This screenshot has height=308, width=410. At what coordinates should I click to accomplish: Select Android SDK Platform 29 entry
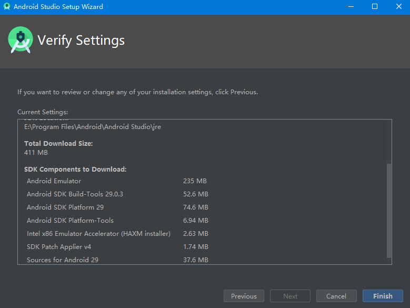(65, 207)
